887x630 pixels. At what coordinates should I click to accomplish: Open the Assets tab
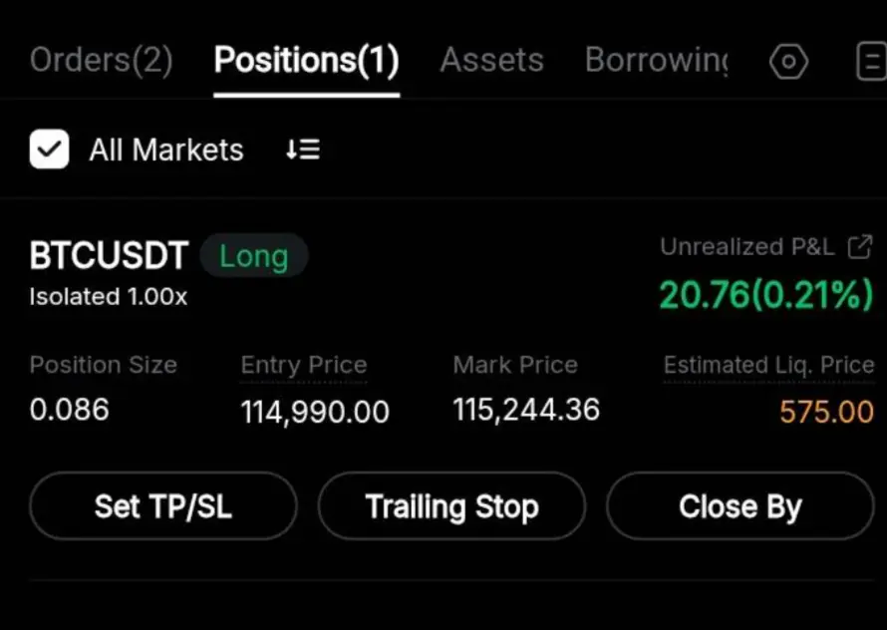[x=491, y=60]
